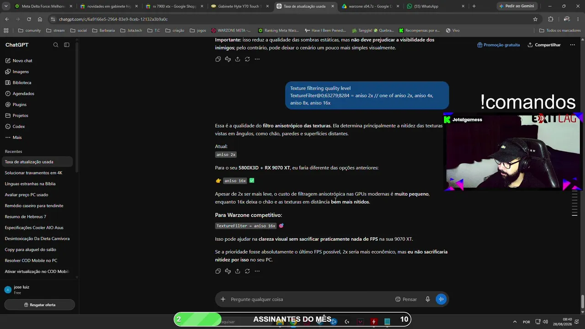Open the POR language indicator in the taskbar

coord(526,322)
